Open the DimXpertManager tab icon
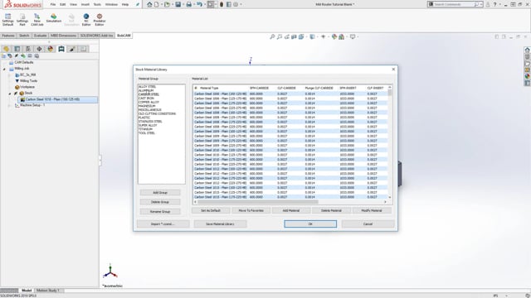This screenshot has height=298, width=531. pyautogui.click(x=39, y=49)
